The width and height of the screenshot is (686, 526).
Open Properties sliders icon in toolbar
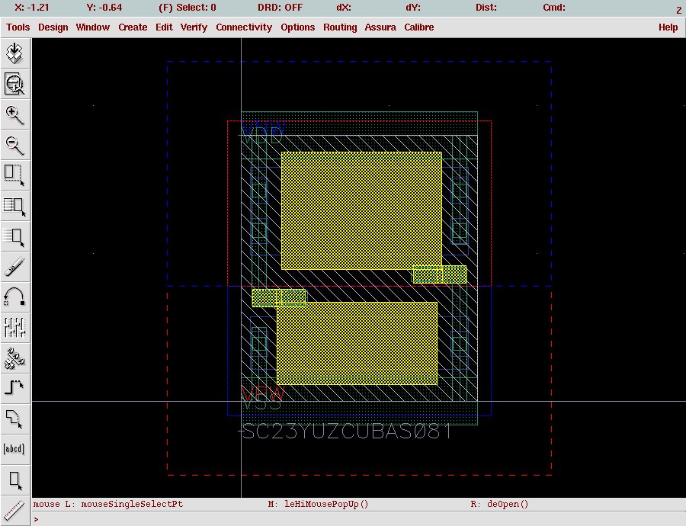tap(15, 327)
